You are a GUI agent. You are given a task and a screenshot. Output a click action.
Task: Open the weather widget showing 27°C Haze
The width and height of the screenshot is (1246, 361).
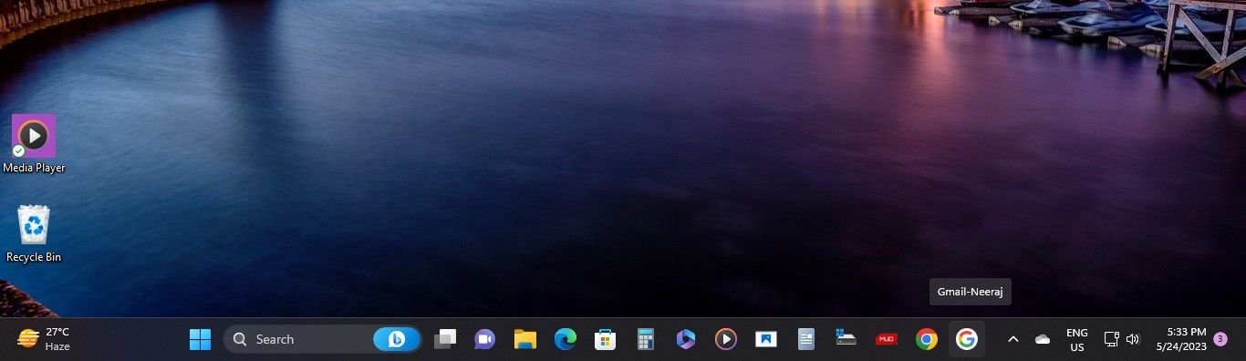pyautogui.click(x=43, y=339)
